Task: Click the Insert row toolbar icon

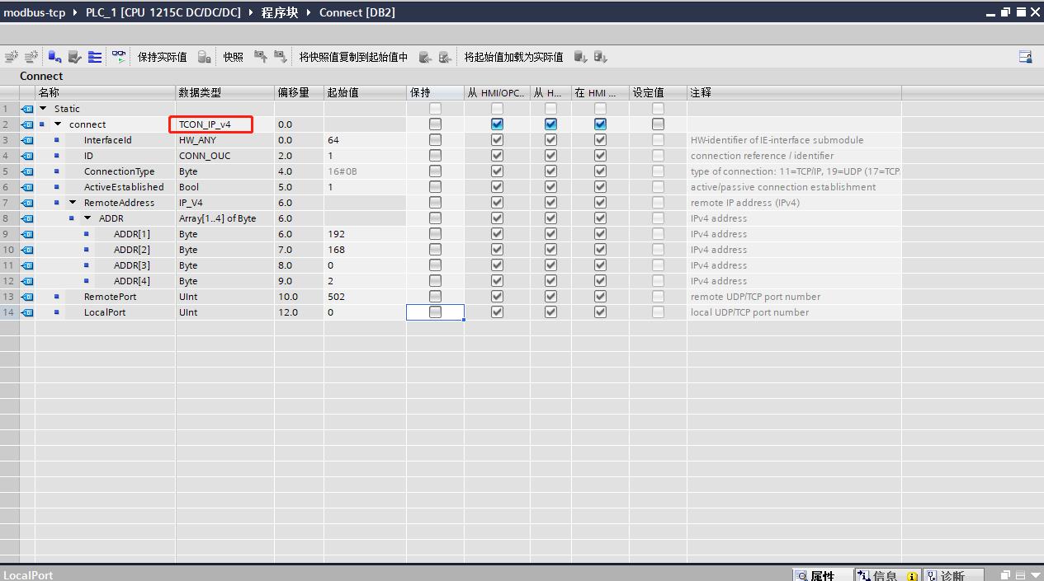Action: click(12, 57)
